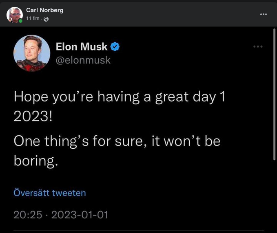
Task: Click the vertical scrollbar on right edge
Action: click(274, 98)
